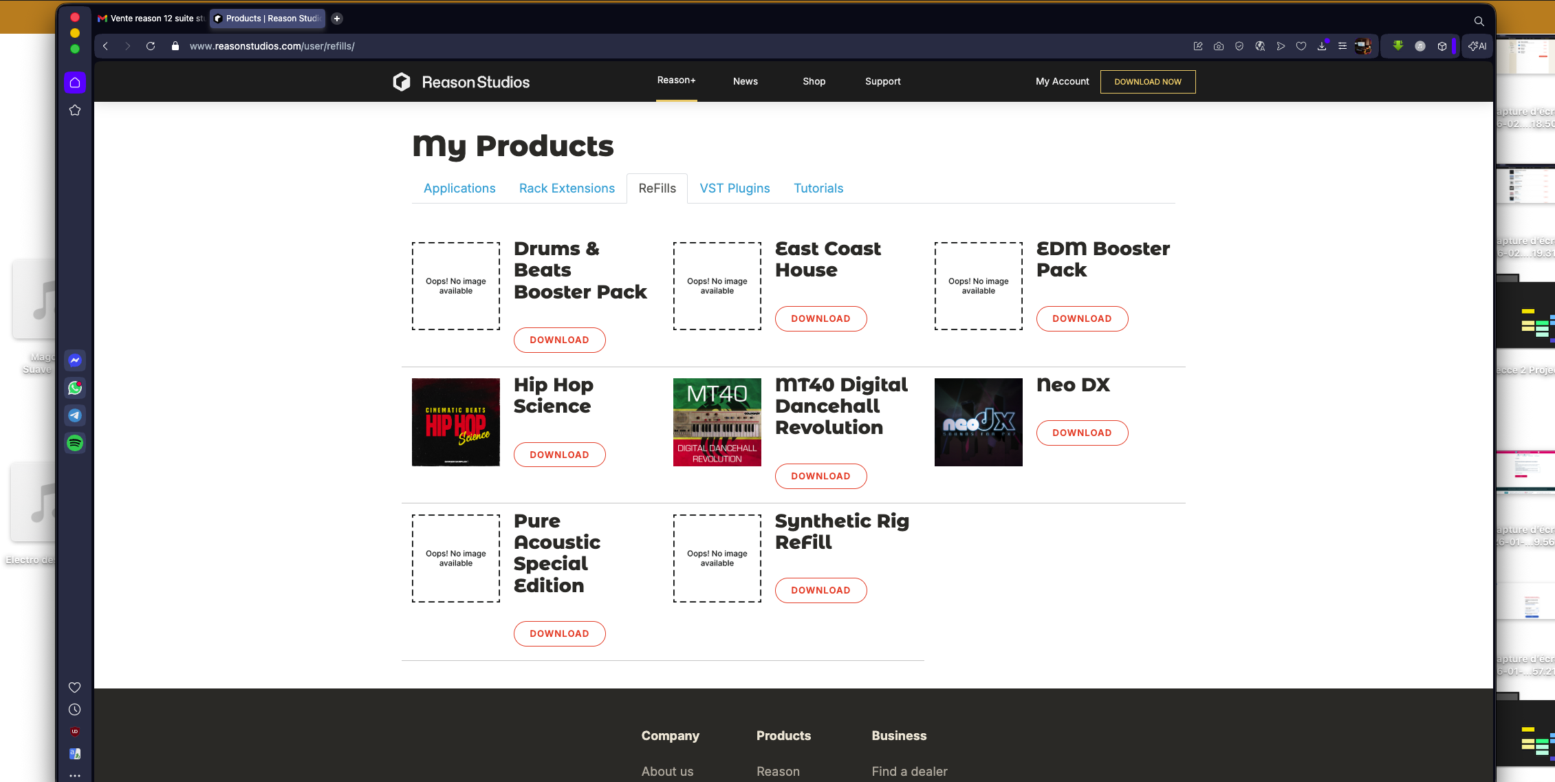Open the Aria AI panel button

click(1477, 46)
